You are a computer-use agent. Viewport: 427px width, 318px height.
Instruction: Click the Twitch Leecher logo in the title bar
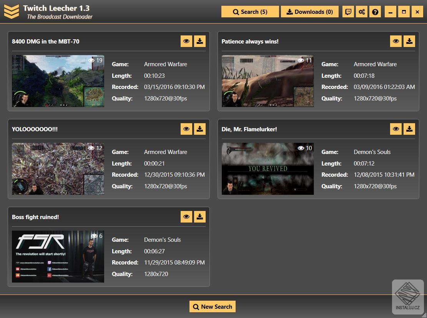[12, 12]
